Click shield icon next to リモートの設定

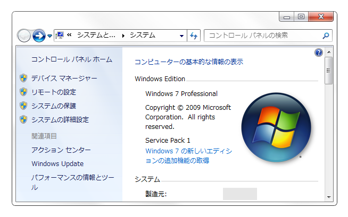tap(23, 92)
